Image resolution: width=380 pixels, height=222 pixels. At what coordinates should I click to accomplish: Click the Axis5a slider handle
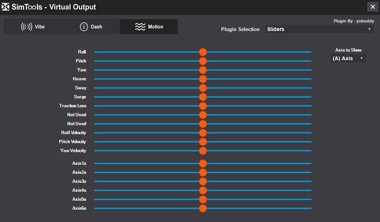pyautogui.click(x=203, y=199)
